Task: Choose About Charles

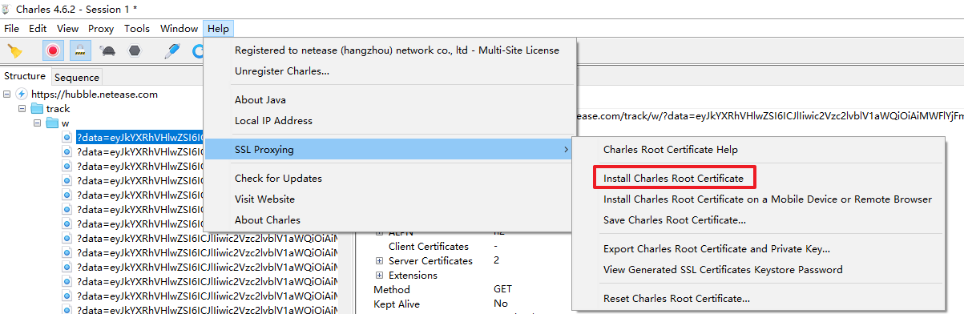Action: pos(389,219)
